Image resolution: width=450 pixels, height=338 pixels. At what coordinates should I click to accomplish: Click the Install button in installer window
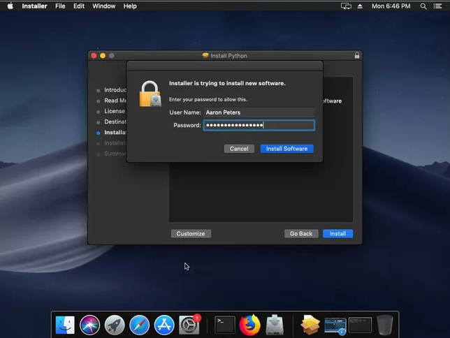pos(337,233)
